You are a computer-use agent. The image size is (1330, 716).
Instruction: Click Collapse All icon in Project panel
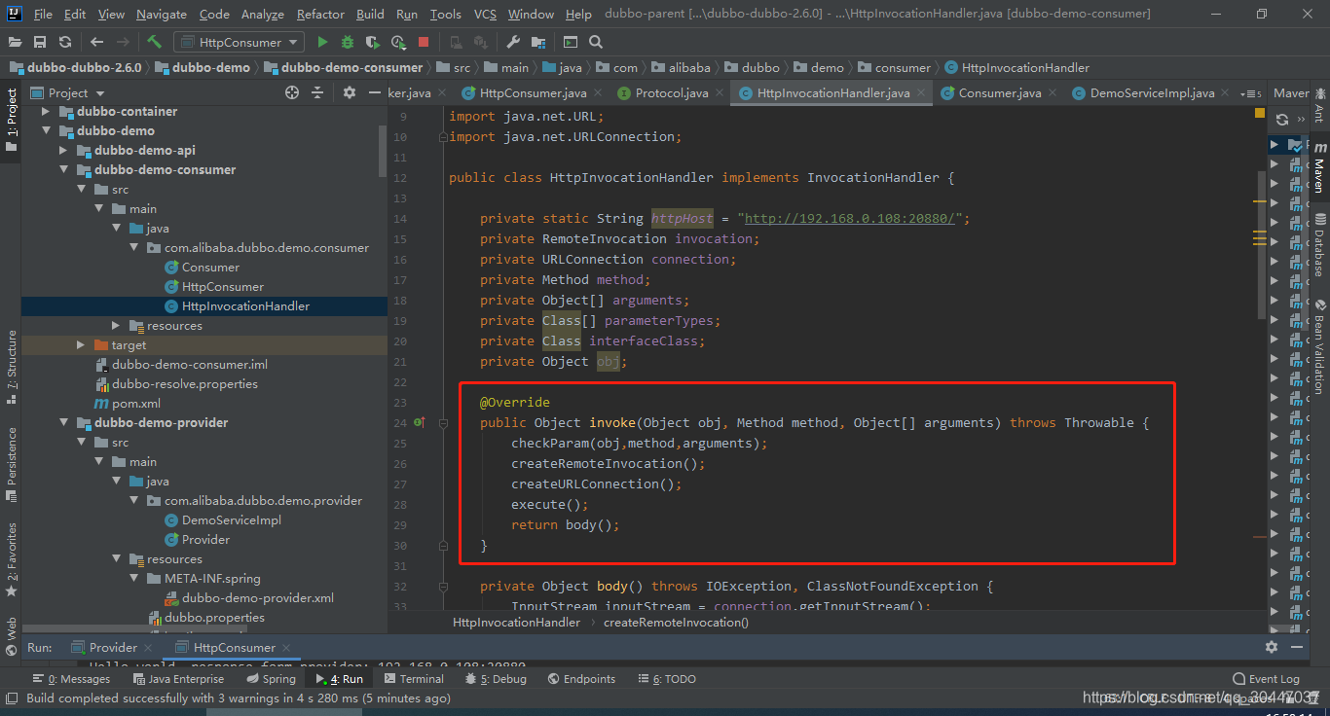pyautogui.click(x=317, y=92)
